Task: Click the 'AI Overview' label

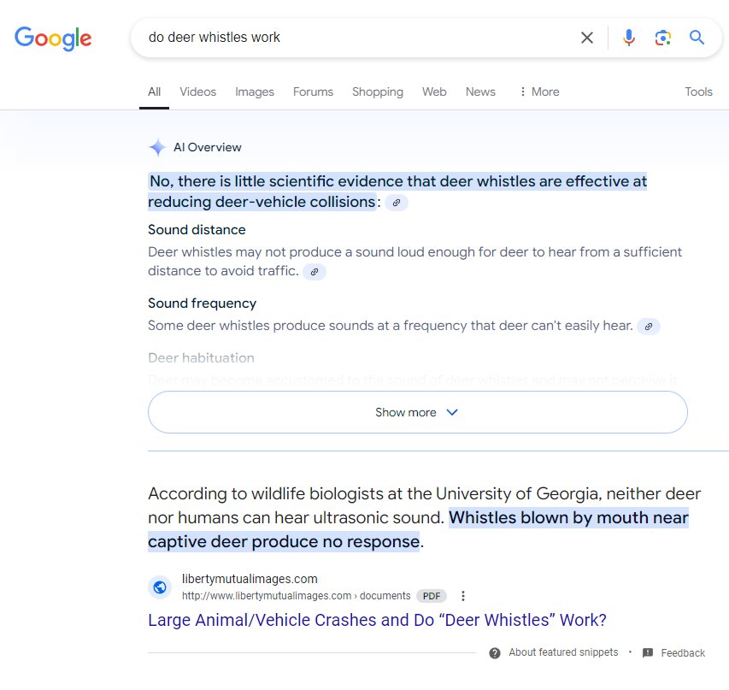Action: click(208, 148)
